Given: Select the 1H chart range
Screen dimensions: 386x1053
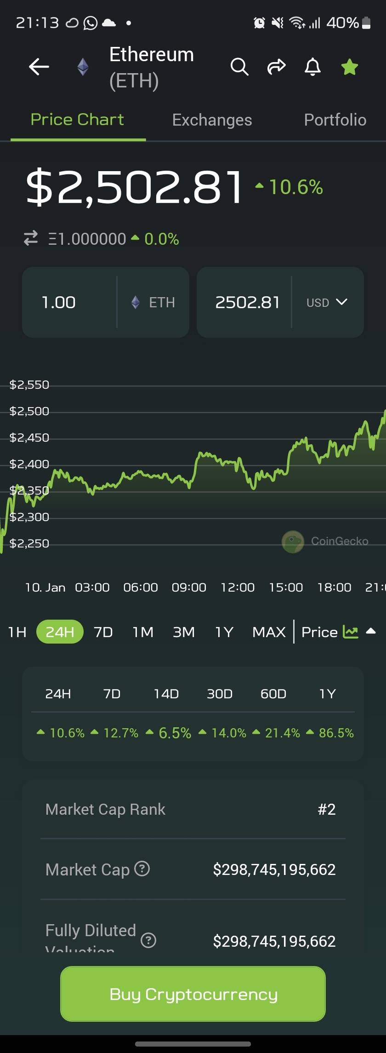Looking at the screenshot, I should (17, 632).
